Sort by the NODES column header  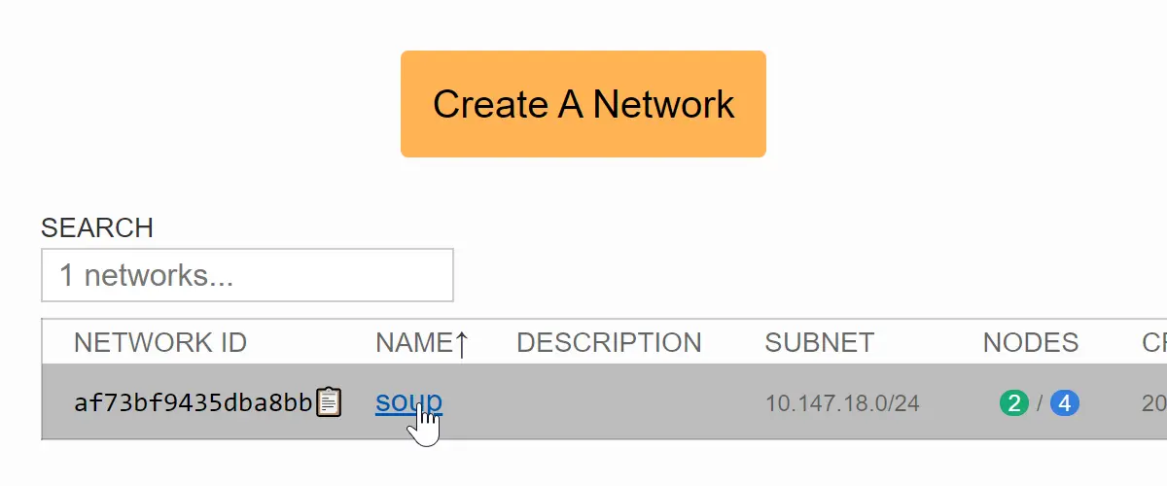pos(1030,343)
